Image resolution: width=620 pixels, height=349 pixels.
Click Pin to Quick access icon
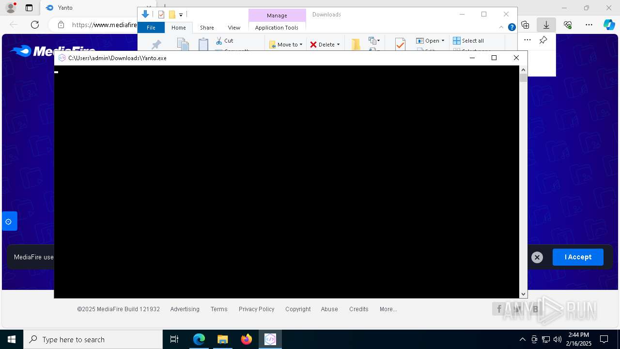point(156,45)
